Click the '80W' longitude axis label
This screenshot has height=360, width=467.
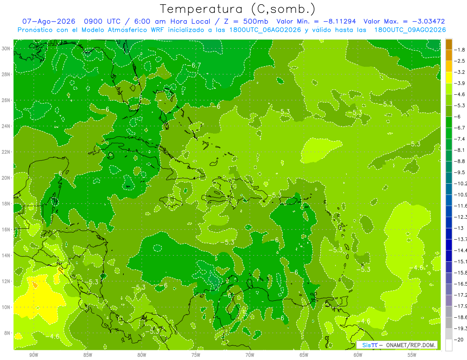[142, 355]
